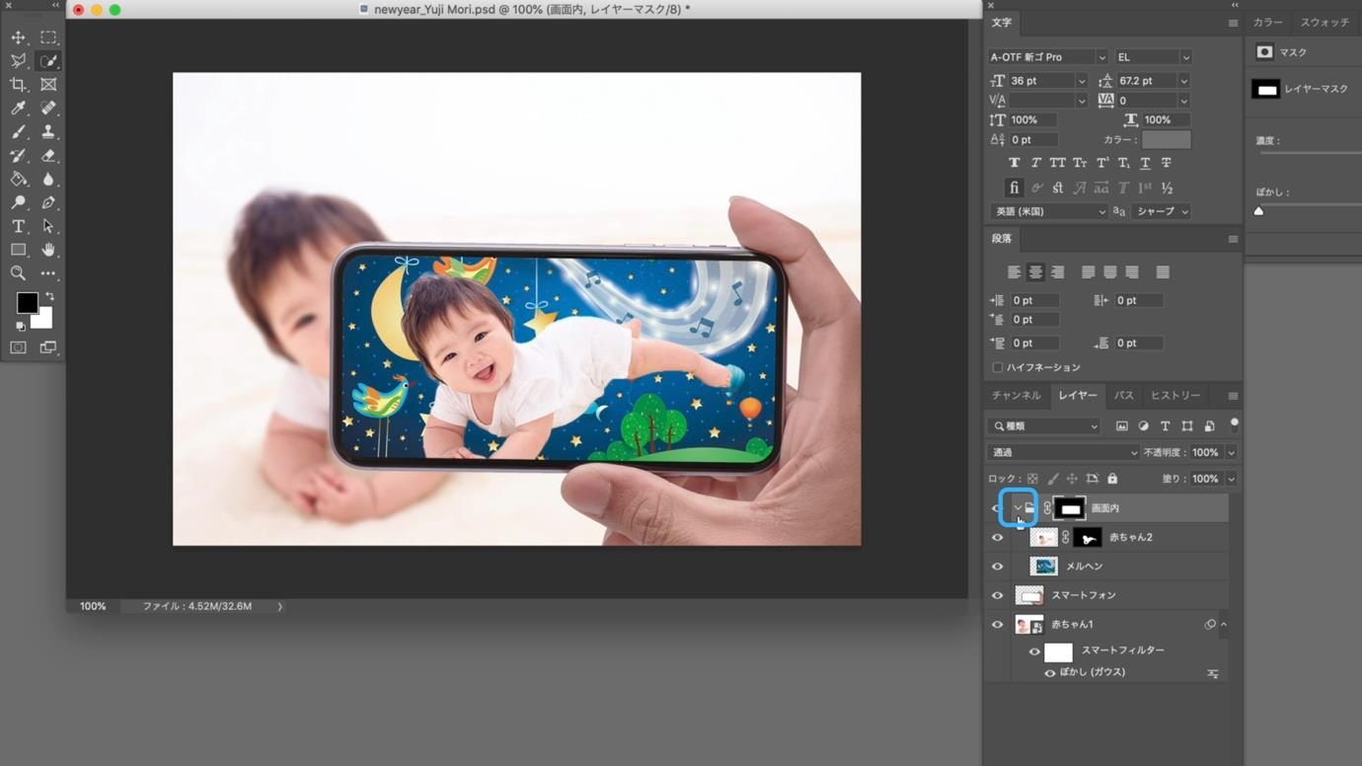The image size is (1362, 766).
Task: Hide the スマートフォン layer
Action: 997,595
